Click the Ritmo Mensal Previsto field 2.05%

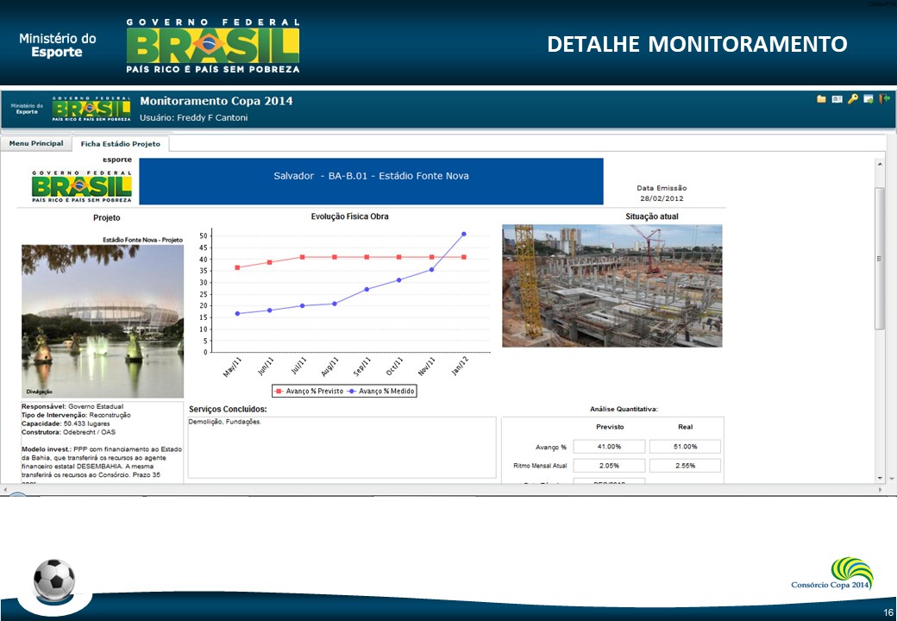coord(609,466)
